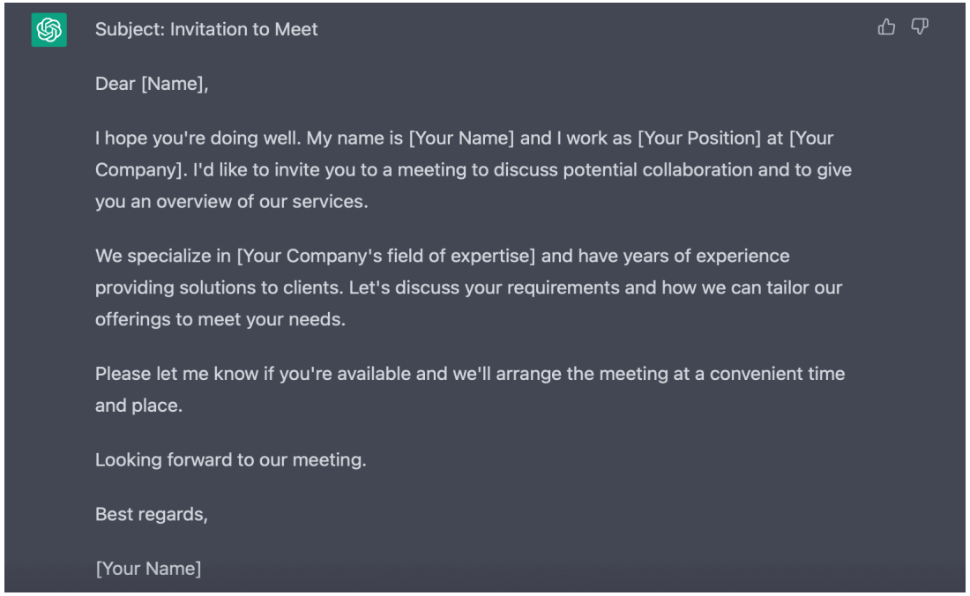Click the words "Please let me know"
This screenshot has width=970, height=596.
tap(176, 374)
